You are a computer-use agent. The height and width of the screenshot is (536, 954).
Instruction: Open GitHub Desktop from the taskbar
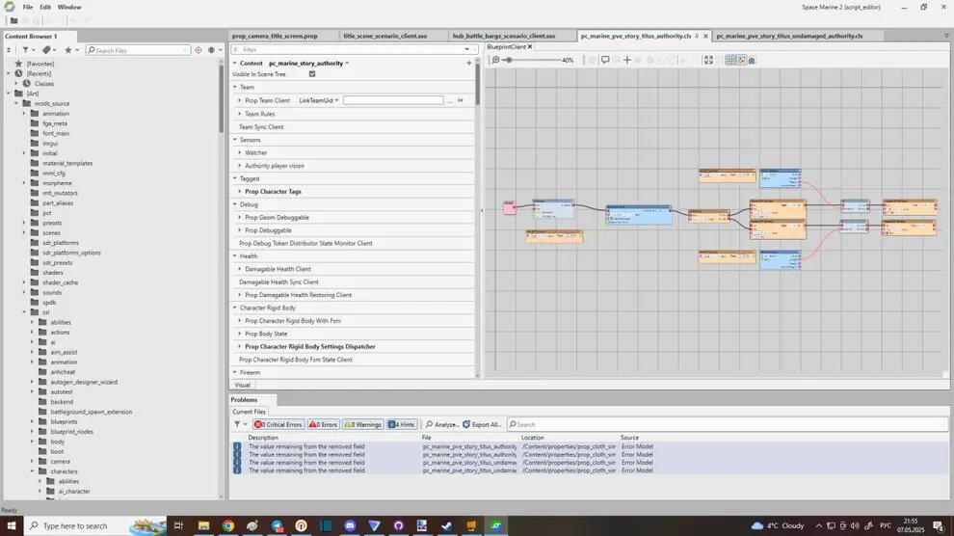(x=399, y=525)
